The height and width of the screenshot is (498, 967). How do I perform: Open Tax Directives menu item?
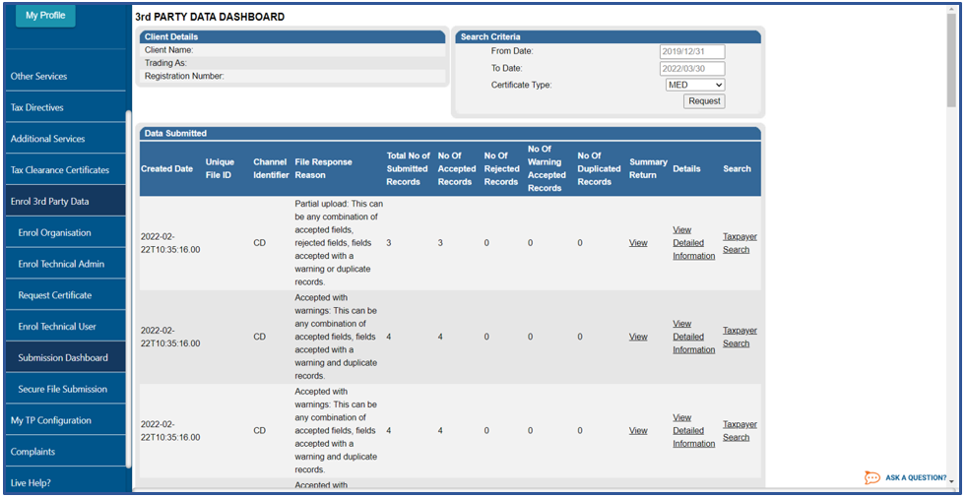37,108
